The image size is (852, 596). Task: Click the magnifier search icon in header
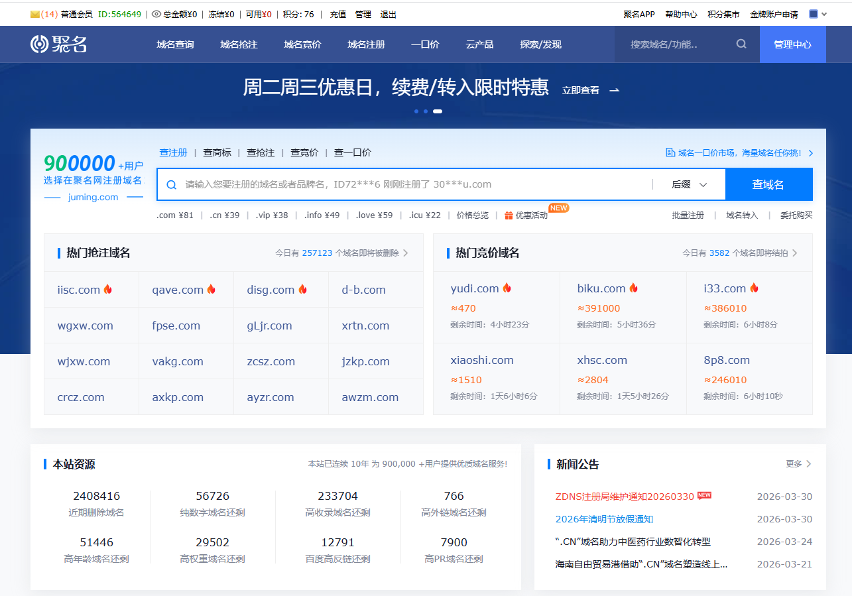[741, 44]
